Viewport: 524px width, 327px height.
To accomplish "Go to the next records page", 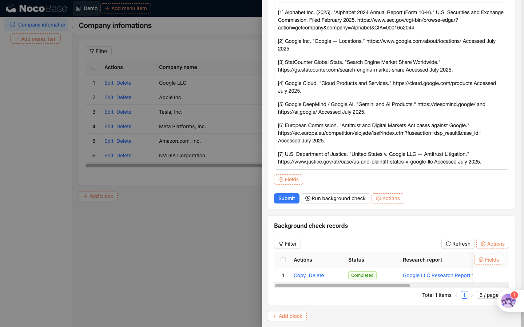I will [x=472, y=295].
